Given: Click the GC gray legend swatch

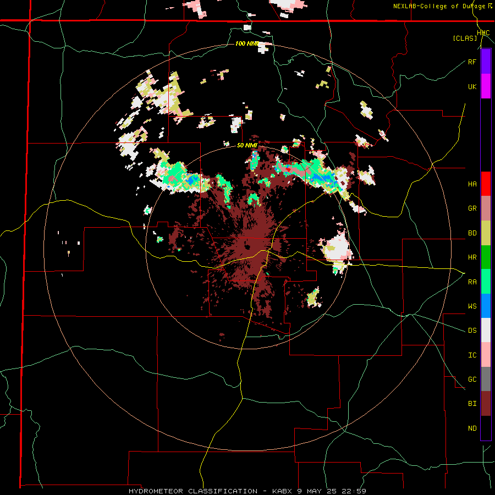Looking at the screenshot, I should [486, 379].
